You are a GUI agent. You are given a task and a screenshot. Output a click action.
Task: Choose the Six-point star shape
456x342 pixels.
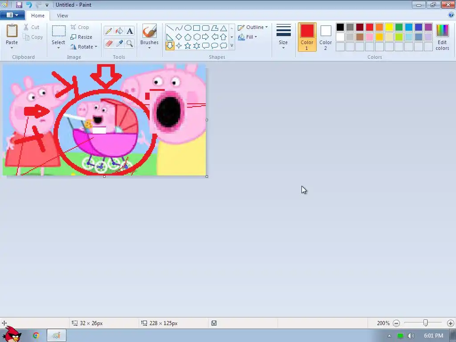[x=196, y=46]
